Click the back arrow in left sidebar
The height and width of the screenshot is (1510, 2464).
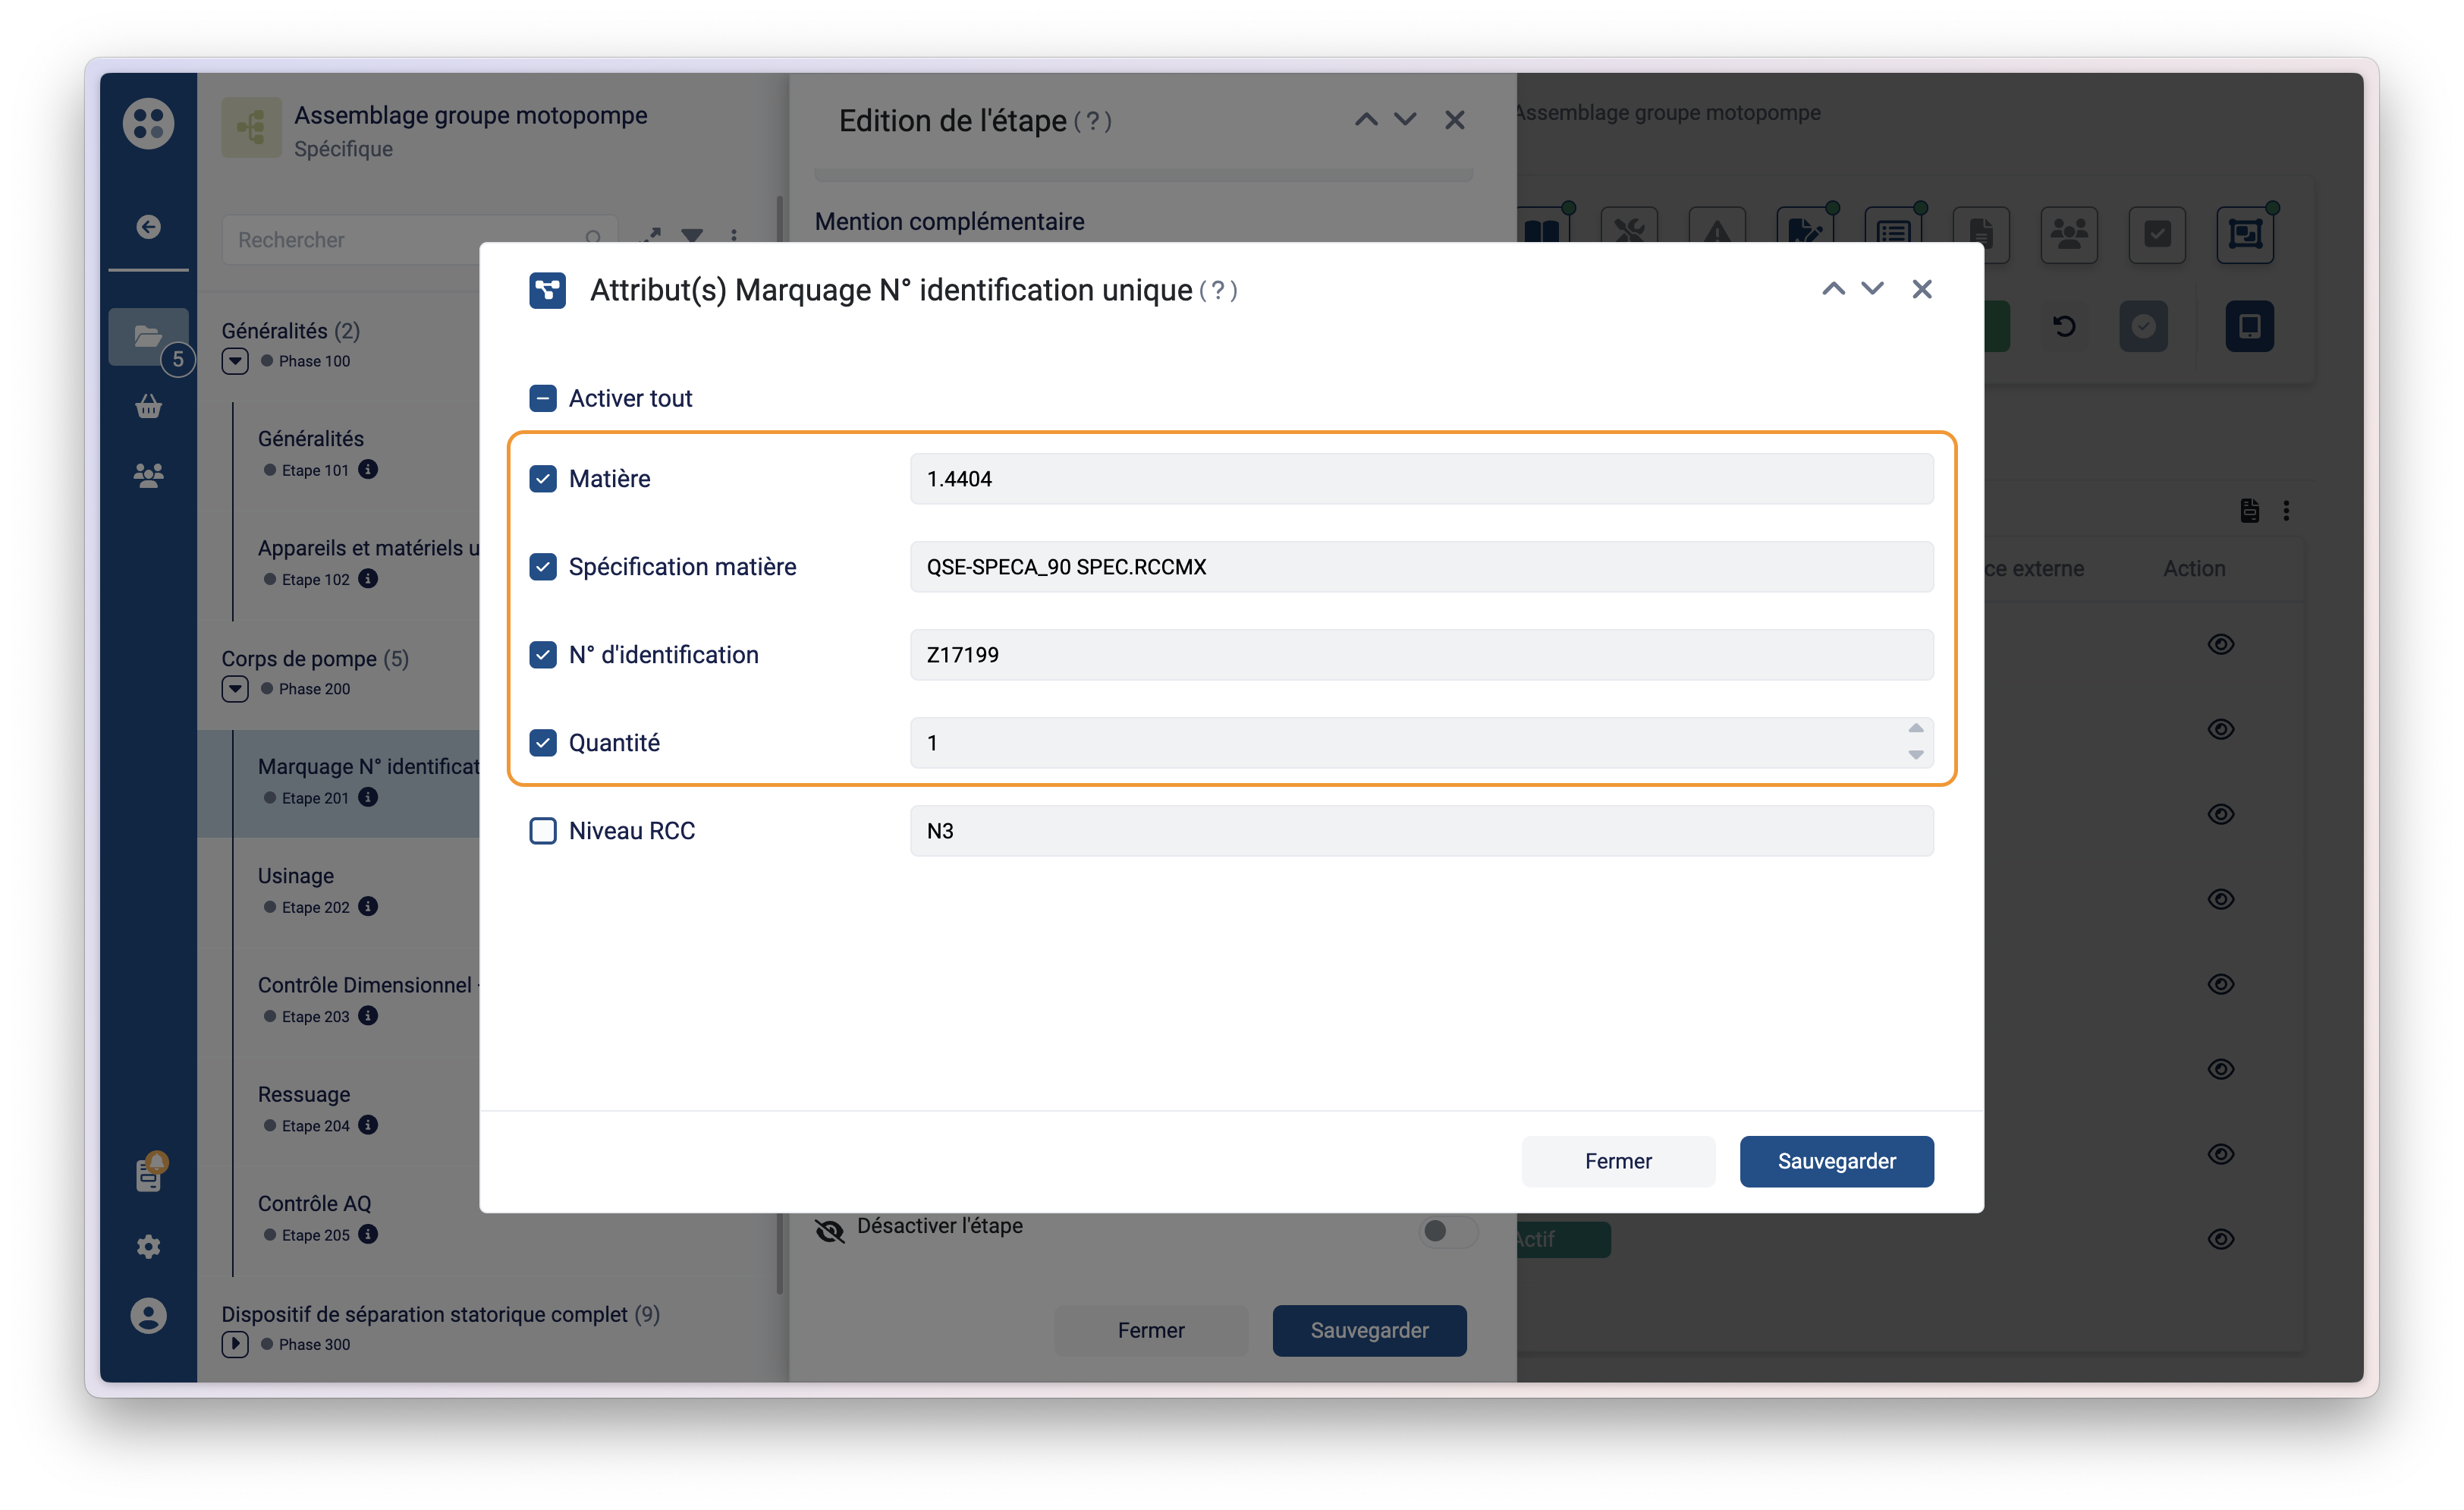[148, 227]
